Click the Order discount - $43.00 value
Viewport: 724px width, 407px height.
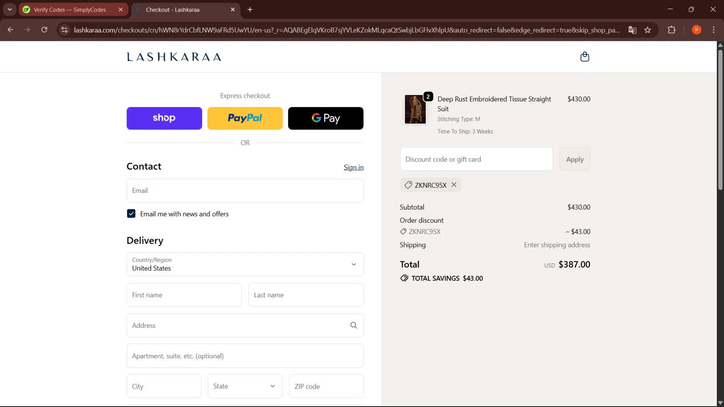coord(578,231)
